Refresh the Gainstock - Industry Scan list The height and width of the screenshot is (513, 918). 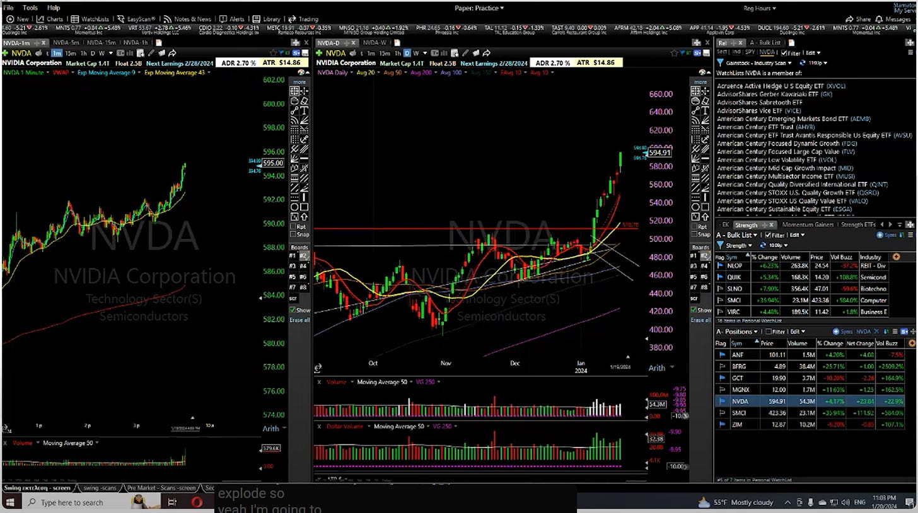pyautogui.click(x=803, y=63)
